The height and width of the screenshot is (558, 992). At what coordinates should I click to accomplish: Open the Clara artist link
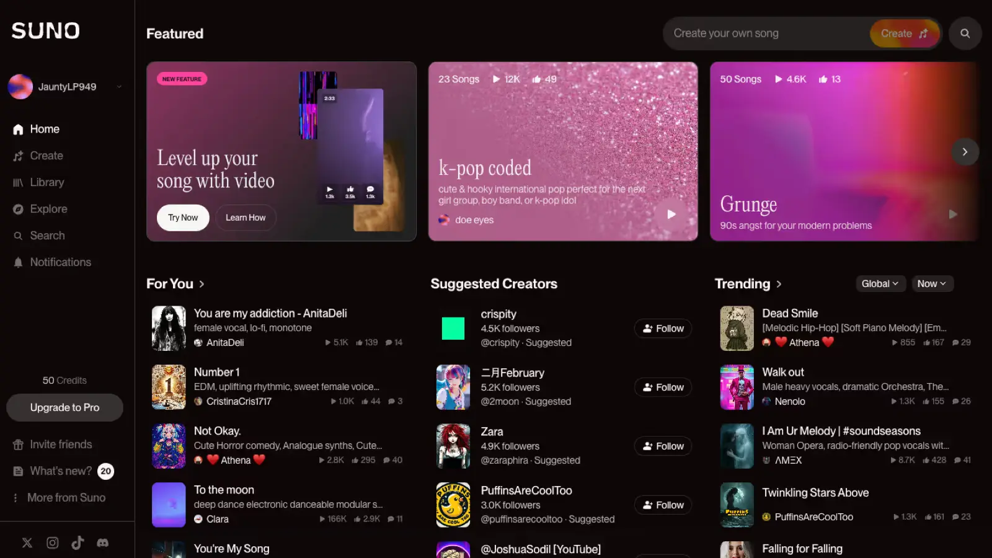217,520
